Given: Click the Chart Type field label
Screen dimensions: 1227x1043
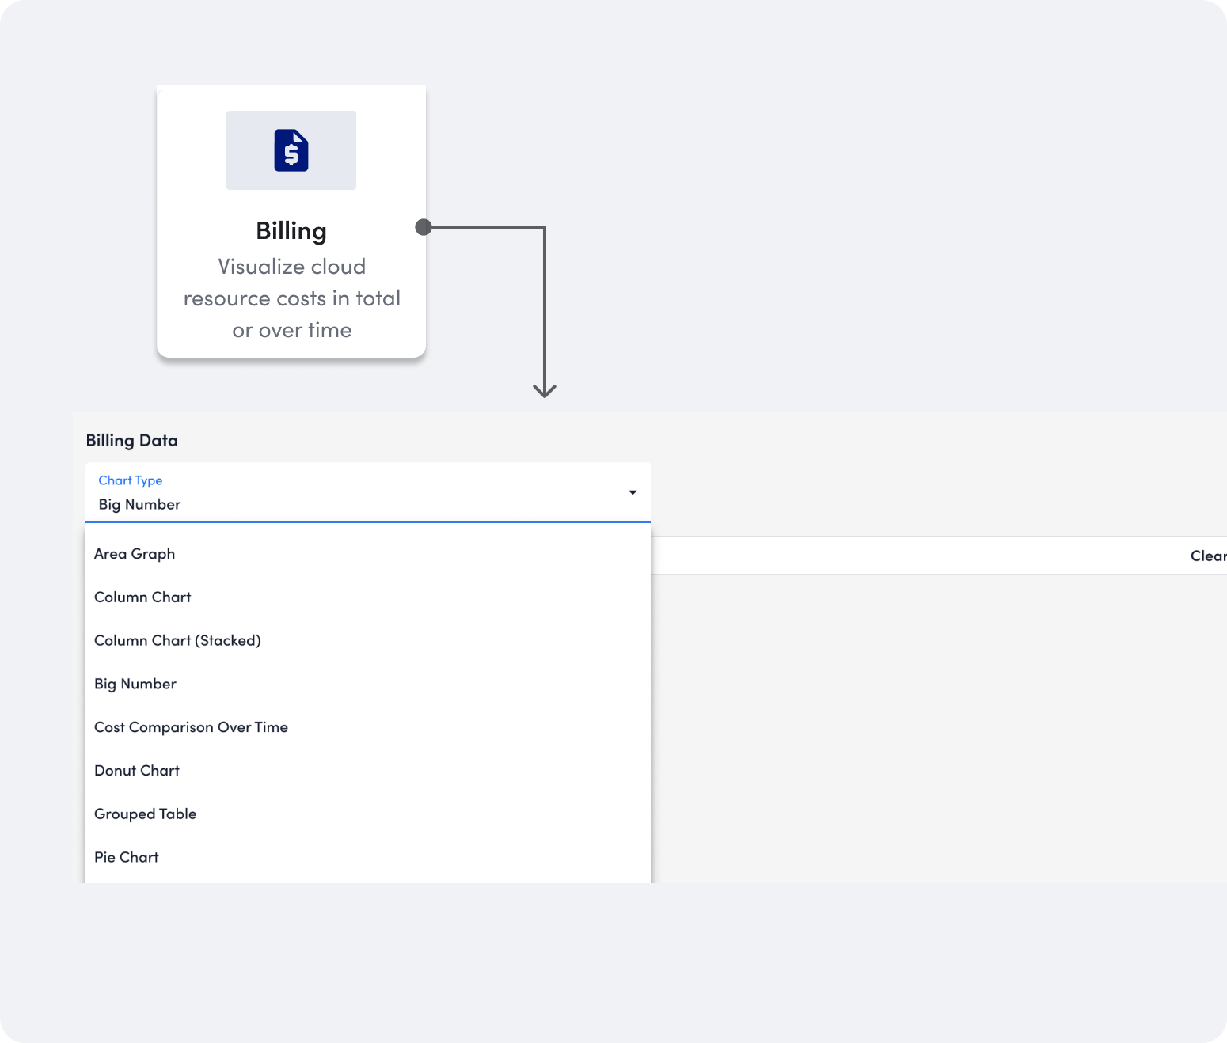Looking at the screenshot, I should 131,480.
